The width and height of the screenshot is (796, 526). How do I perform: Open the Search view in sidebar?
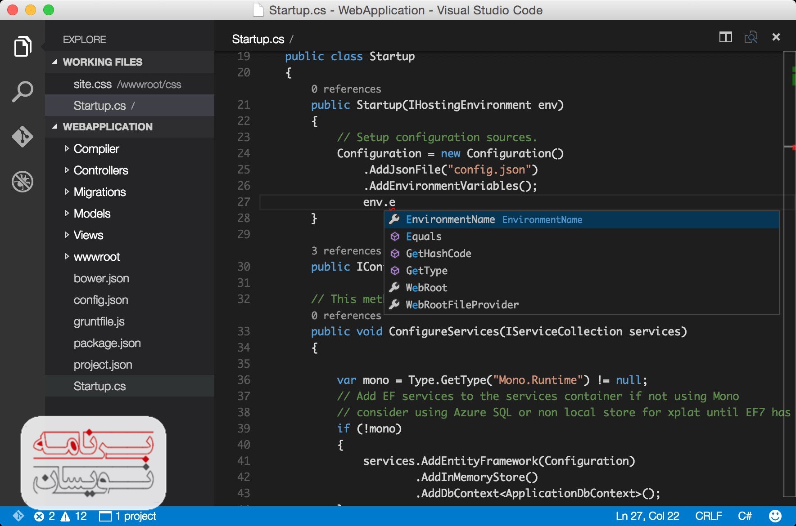(23, 91)
